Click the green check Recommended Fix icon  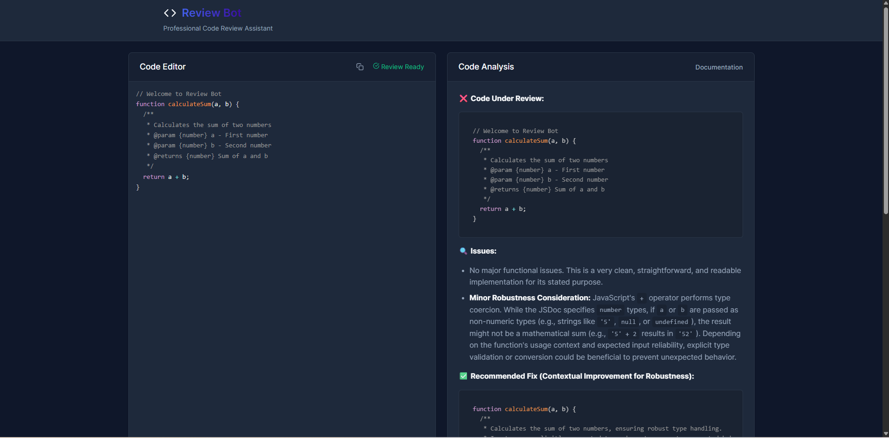coord(463,376)
